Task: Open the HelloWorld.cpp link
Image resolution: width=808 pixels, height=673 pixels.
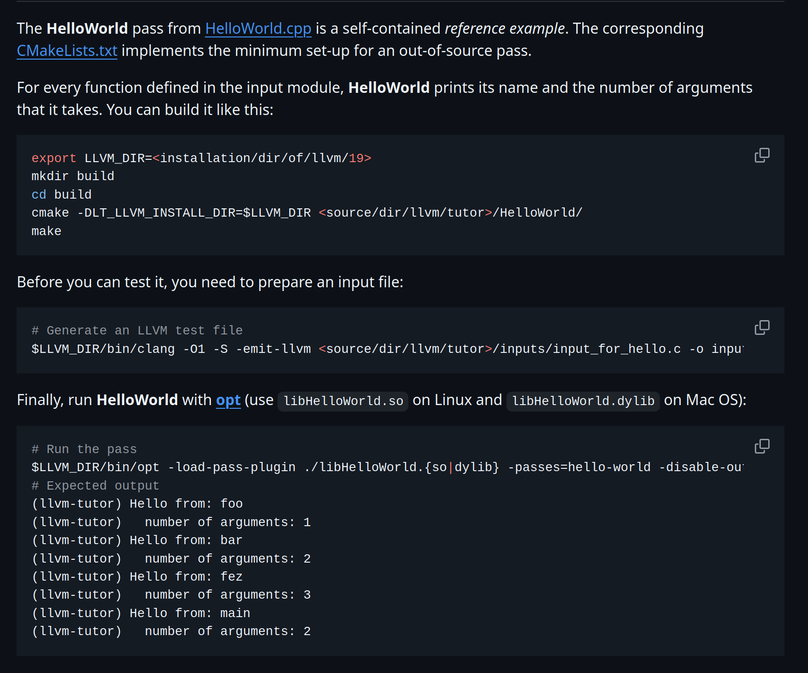Action: pos(258,29)
